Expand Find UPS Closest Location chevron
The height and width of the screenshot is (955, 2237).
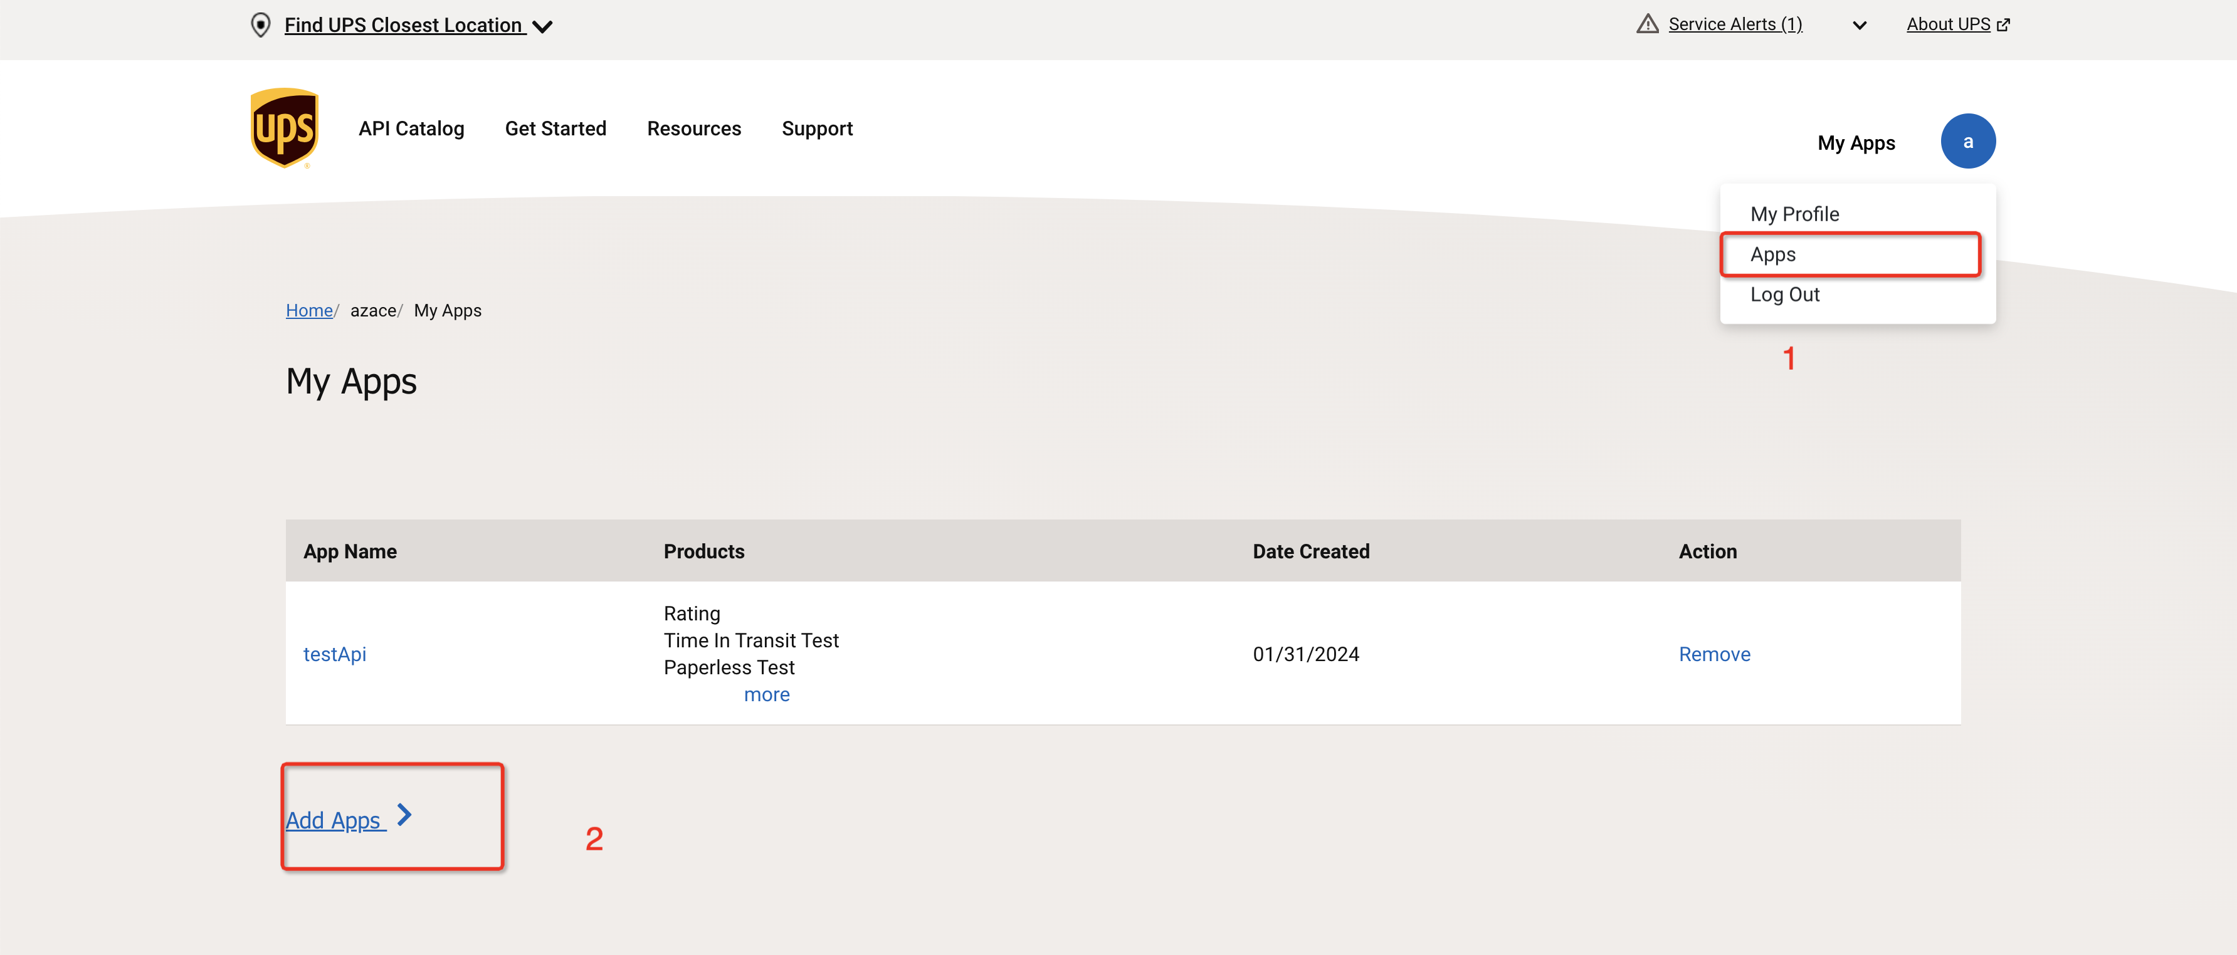pyautogui.click(x=543, y=27)
